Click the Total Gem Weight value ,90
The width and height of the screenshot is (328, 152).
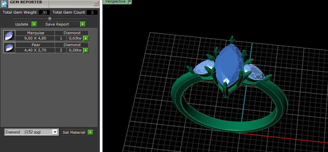44,13
